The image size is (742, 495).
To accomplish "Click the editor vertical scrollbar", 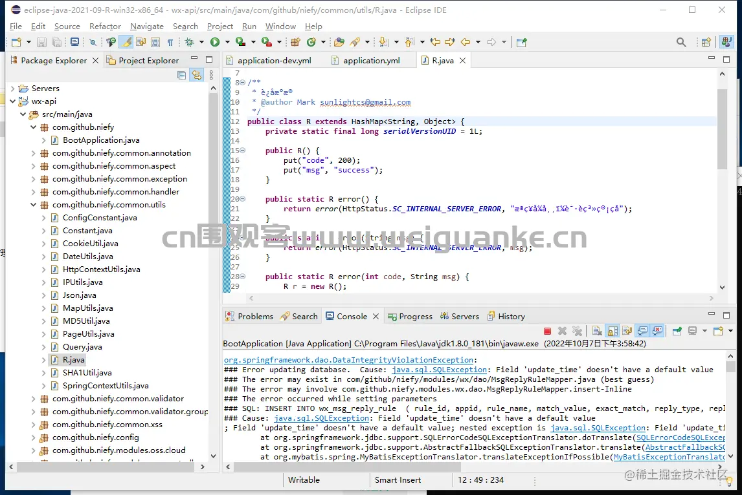I will [x=722, y=129].
